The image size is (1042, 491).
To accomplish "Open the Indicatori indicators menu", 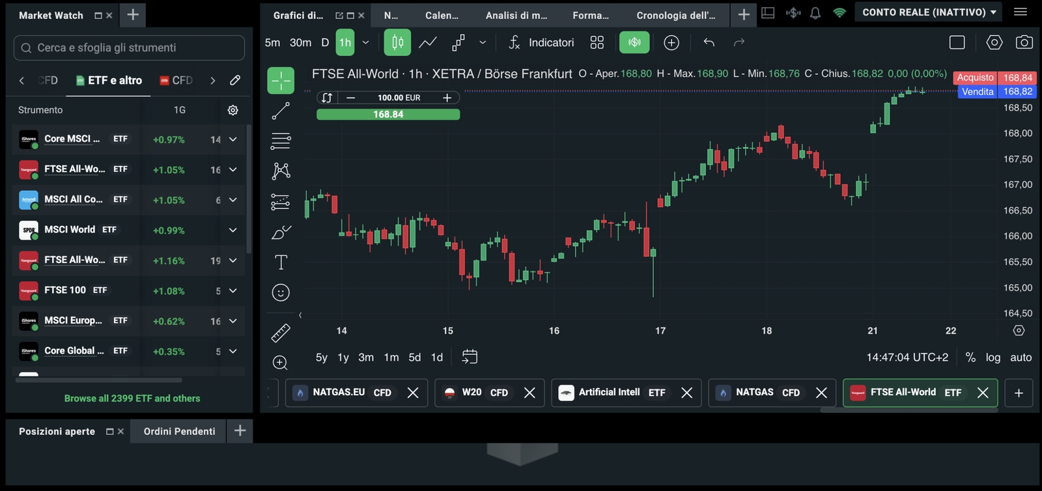I will pyautogui.click(x=541, y=42).
